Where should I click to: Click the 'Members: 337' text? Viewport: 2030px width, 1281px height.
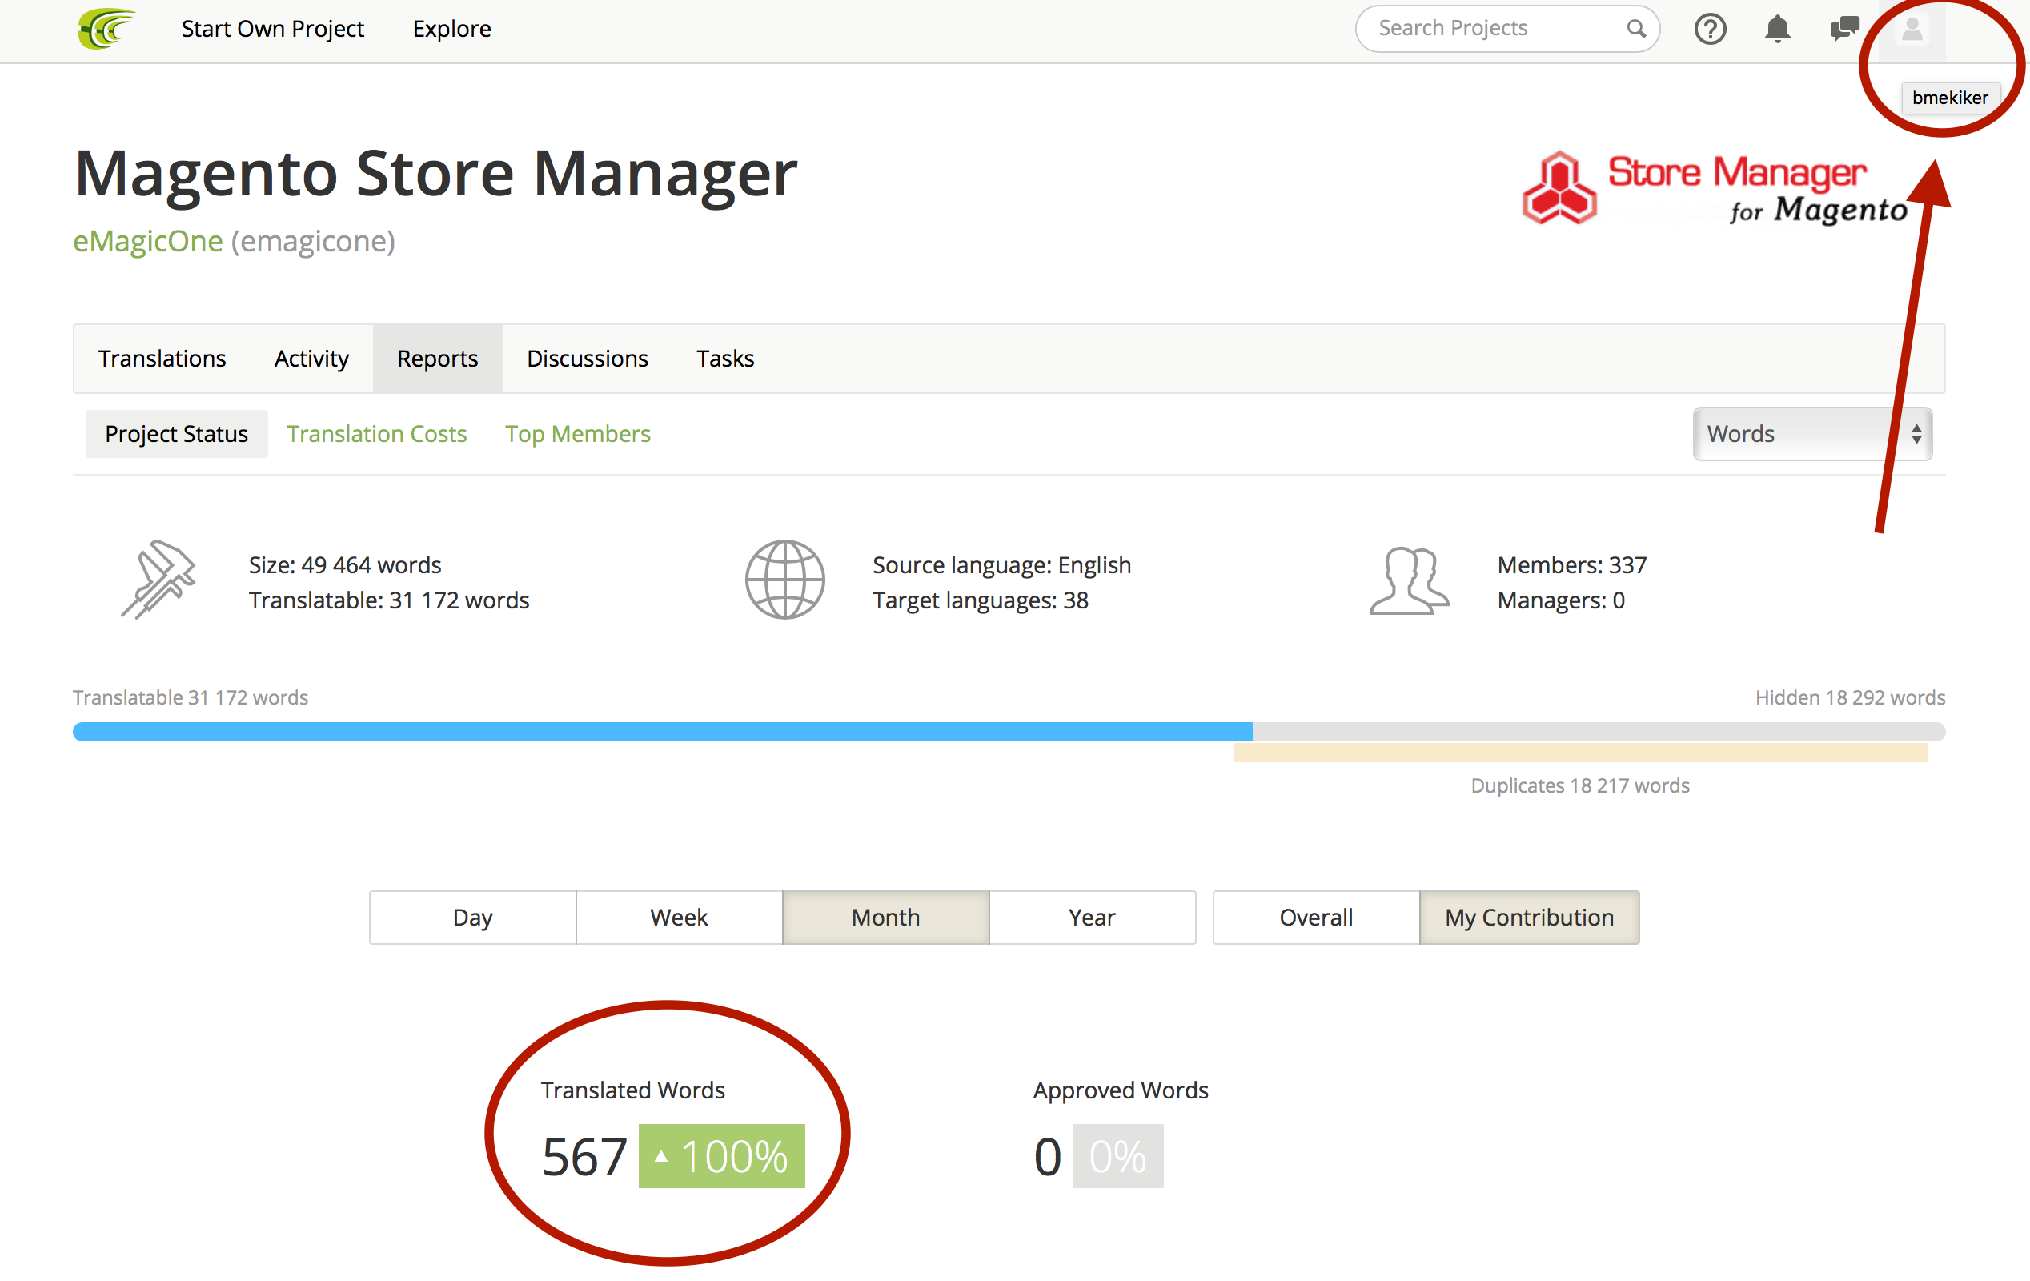[x=1572, y=564]
